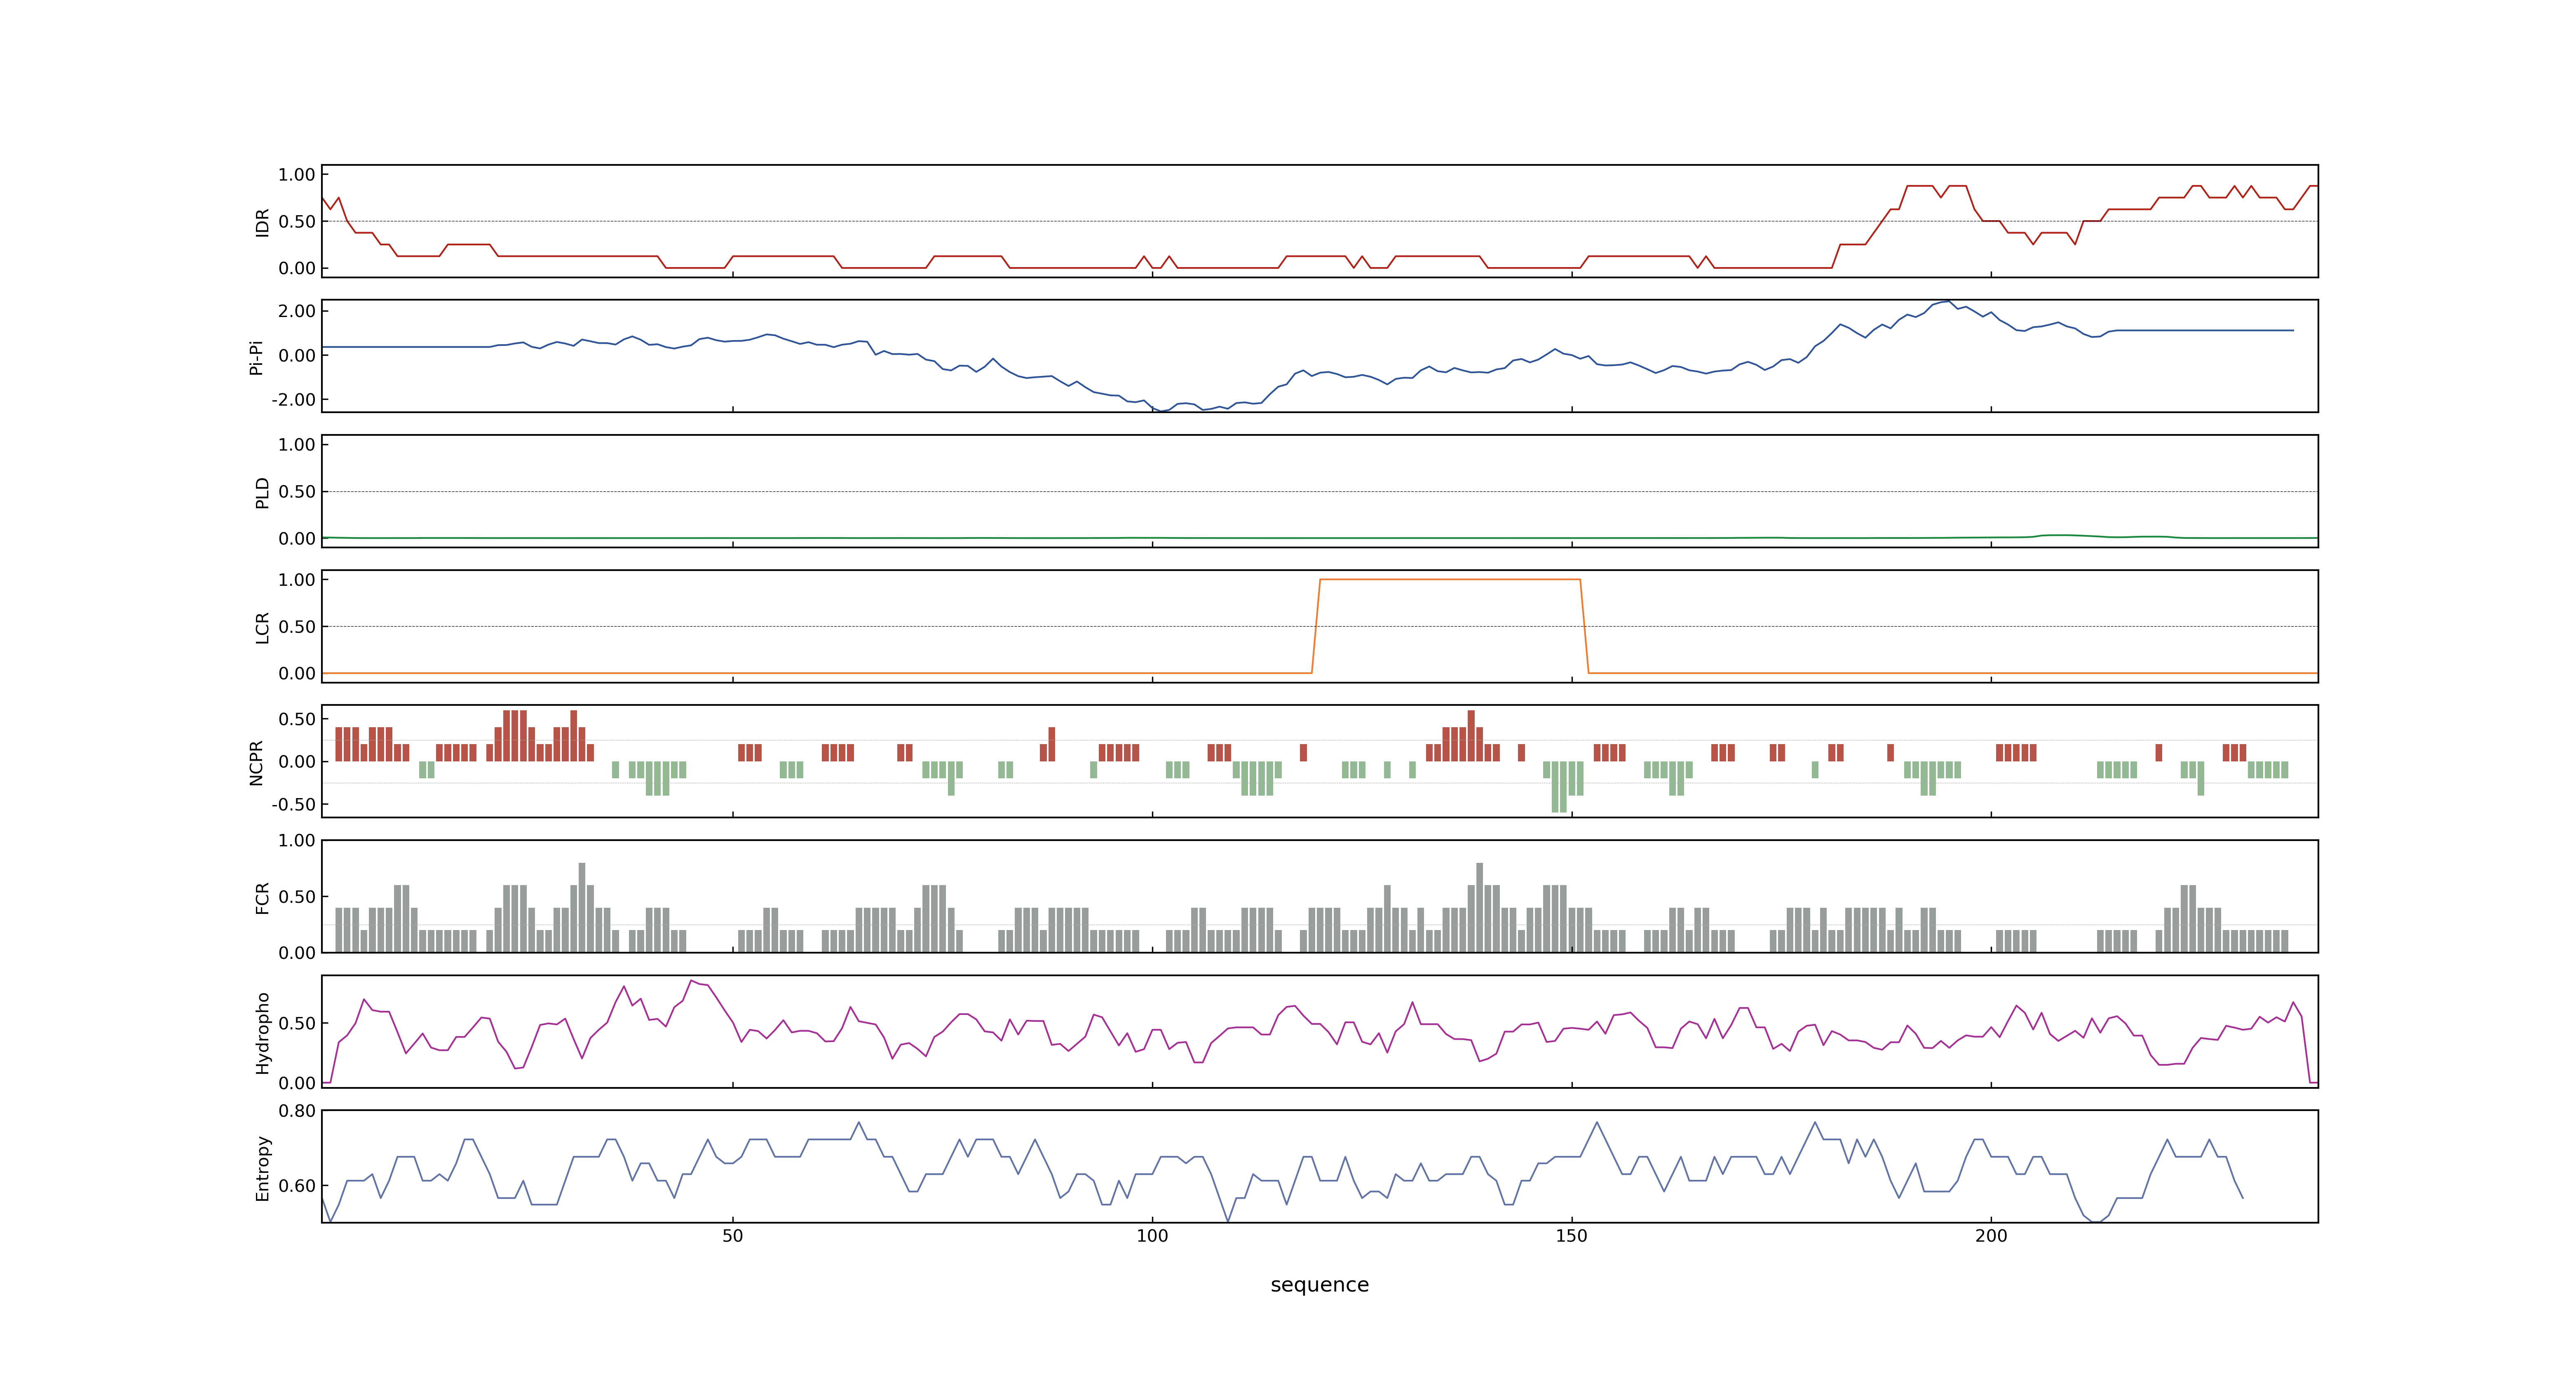
Task: Click the Entropy axis label
Action: tap(262, 1167)
